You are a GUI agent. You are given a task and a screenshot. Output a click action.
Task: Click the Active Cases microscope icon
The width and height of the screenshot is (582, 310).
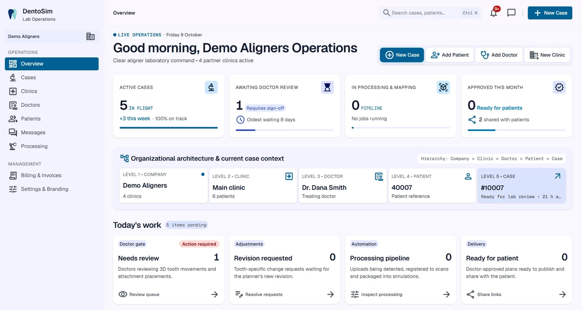click(211, 87)
